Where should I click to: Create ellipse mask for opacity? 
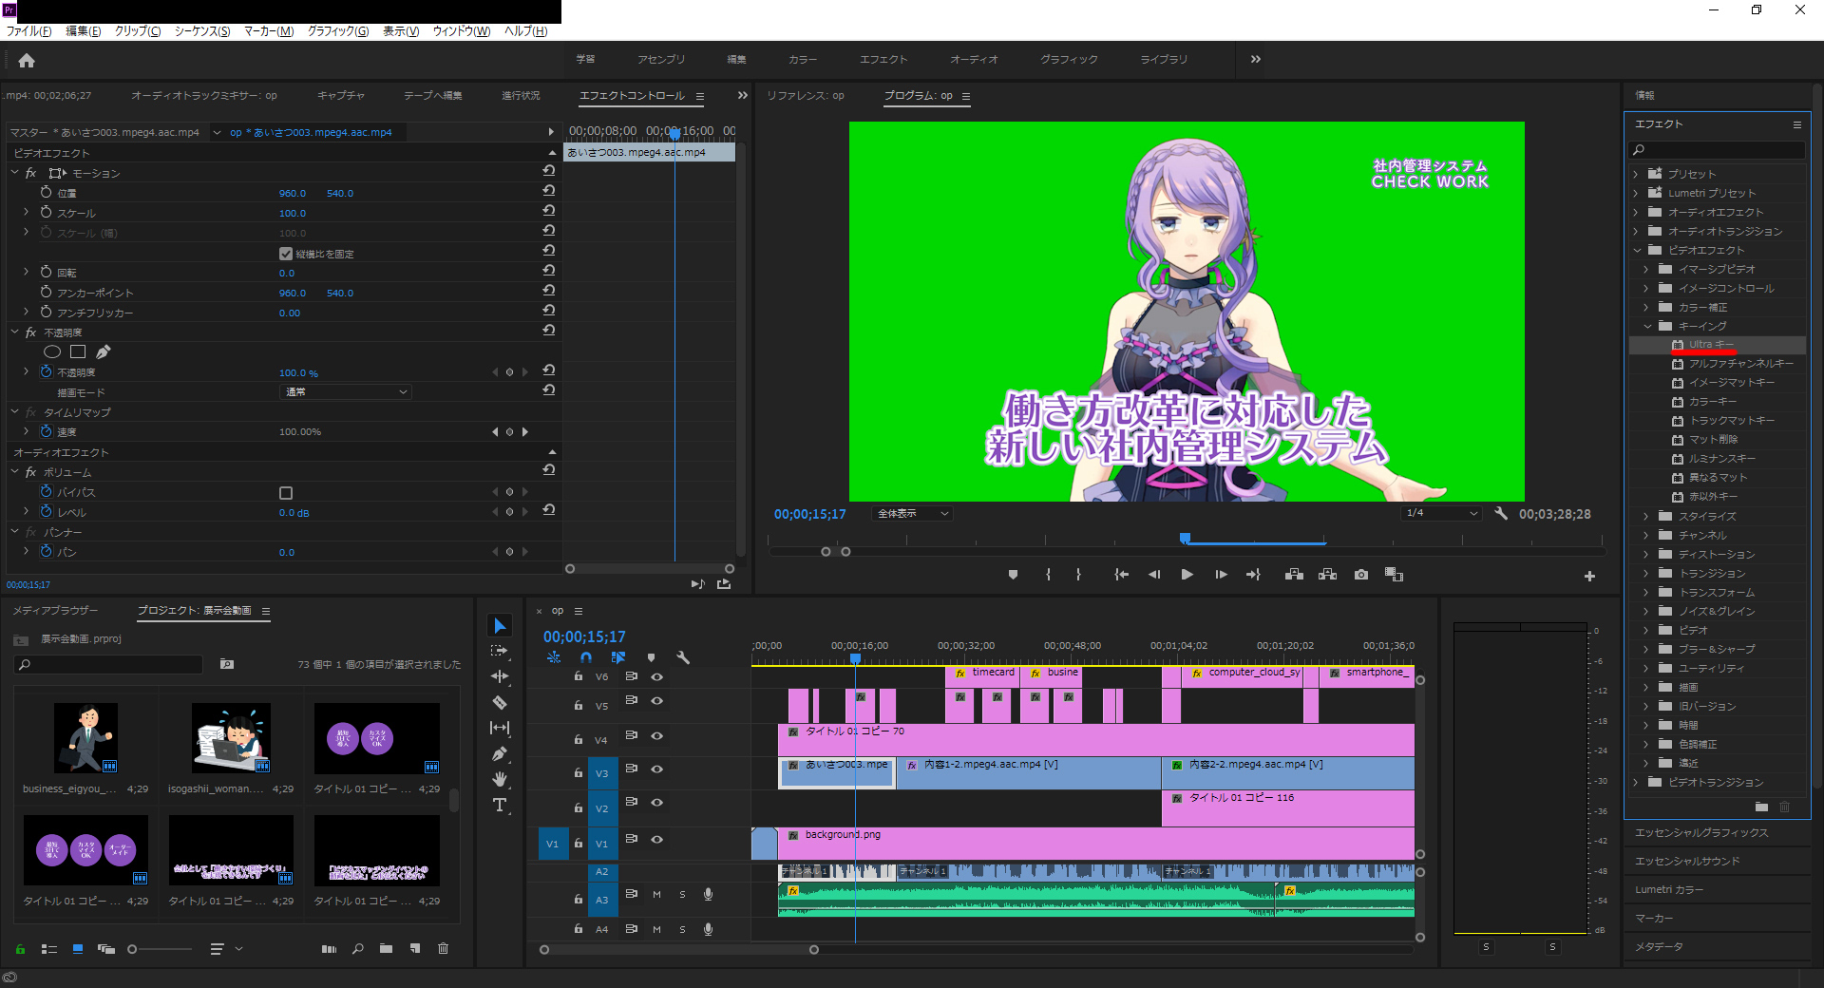[52, 351]
